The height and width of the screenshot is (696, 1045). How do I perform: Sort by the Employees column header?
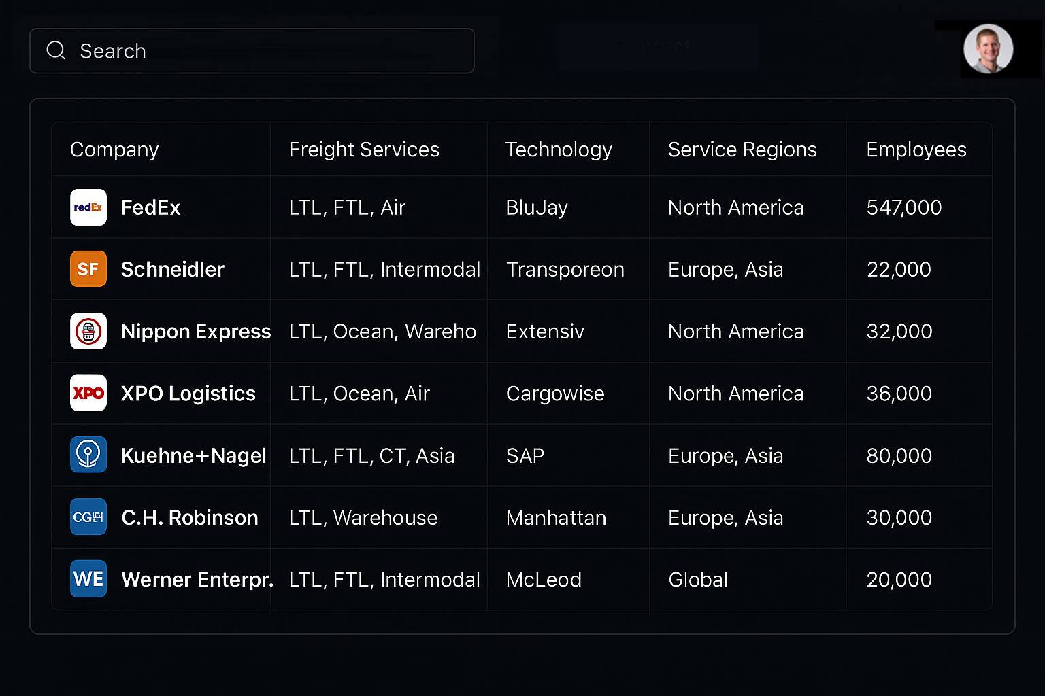(916, 149)
